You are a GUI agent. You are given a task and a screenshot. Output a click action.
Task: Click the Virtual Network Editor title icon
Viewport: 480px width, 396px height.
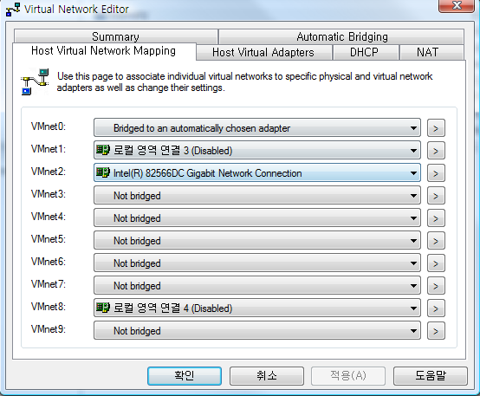(x=12, y=10)
